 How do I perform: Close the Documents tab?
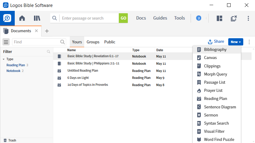click(x=36, y=31)
